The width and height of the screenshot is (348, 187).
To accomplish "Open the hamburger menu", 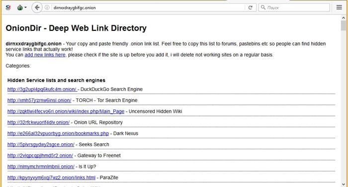I will click(x=339, y=7).
